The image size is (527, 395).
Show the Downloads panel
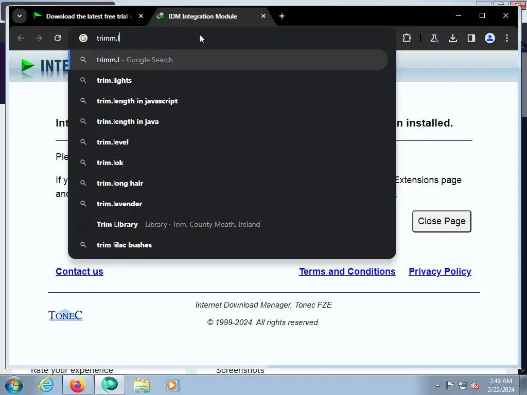pyautogui.click(x=453, y=38)
